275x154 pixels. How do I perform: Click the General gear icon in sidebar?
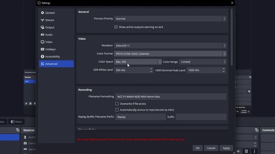coord(43,13)
